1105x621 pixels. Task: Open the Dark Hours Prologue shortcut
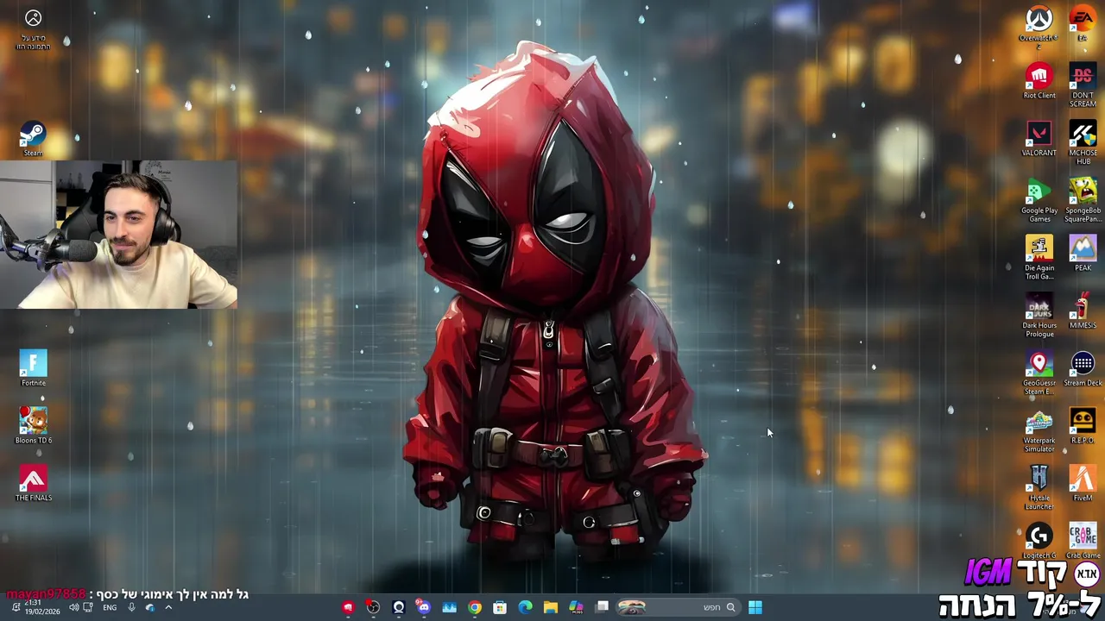coord(1039,315)
